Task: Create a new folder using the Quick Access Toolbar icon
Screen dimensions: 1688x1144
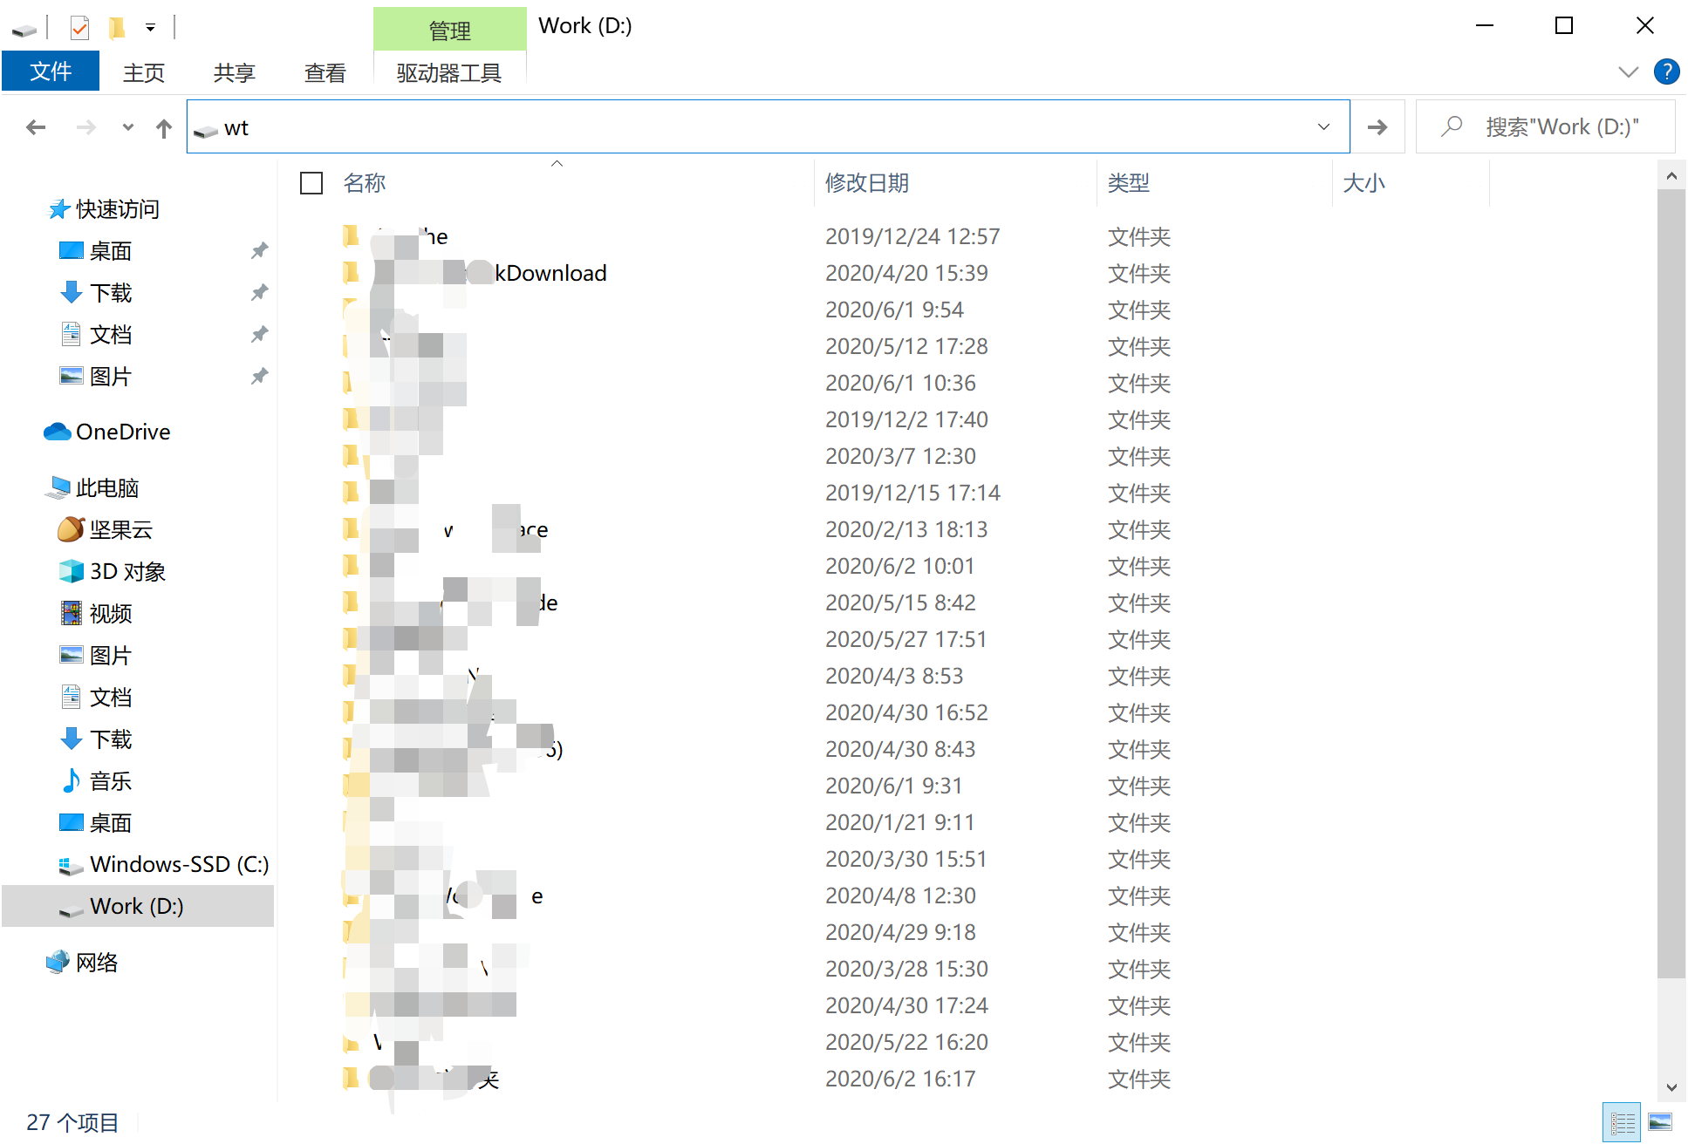Action: coord(116,25)
